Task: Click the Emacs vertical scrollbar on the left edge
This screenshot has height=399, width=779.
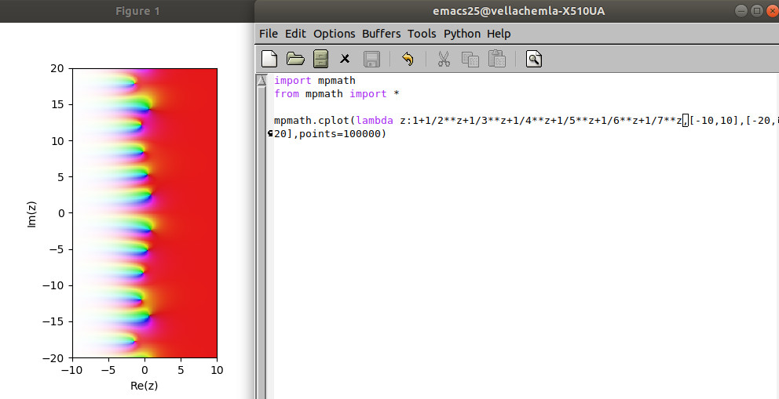Action: pyautogui.click(x=261, y=235)
